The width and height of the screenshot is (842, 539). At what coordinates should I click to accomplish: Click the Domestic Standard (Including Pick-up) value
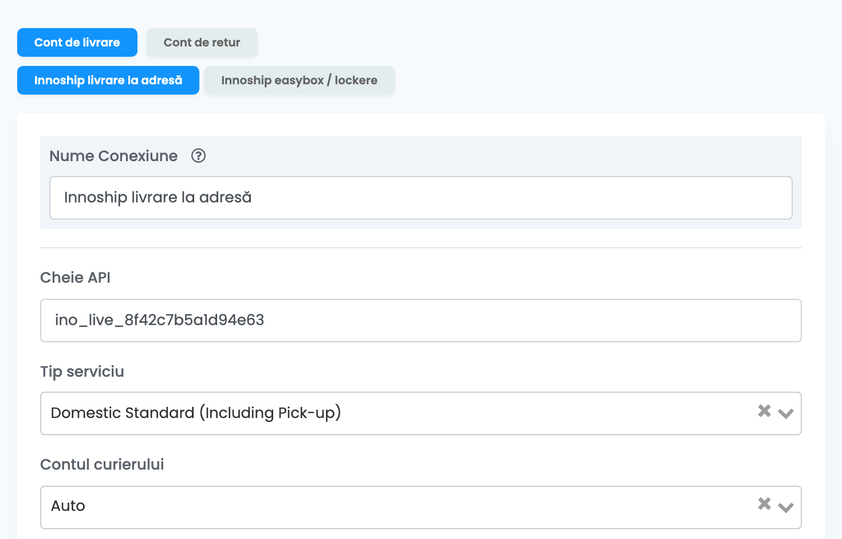pos(196,413)
